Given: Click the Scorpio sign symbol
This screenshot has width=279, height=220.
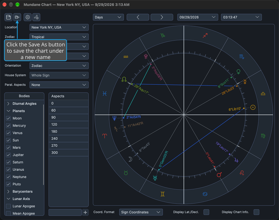Looking at the screenshot, I should point(242,57).
